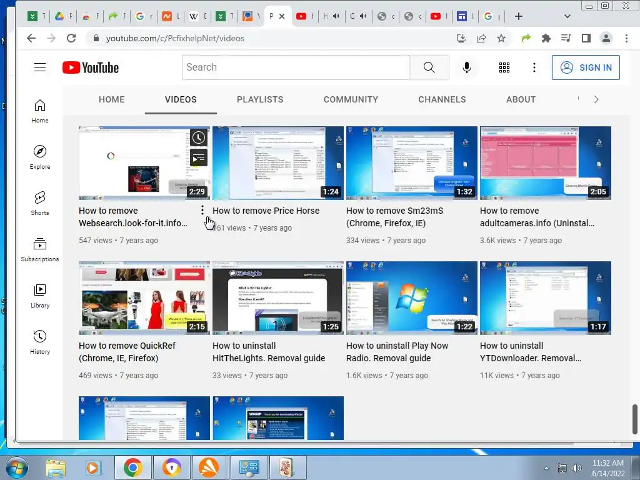640x480 pixels.
Task: Click the search magnifier button
Action: pyautogui.click(x=429, y=67)
